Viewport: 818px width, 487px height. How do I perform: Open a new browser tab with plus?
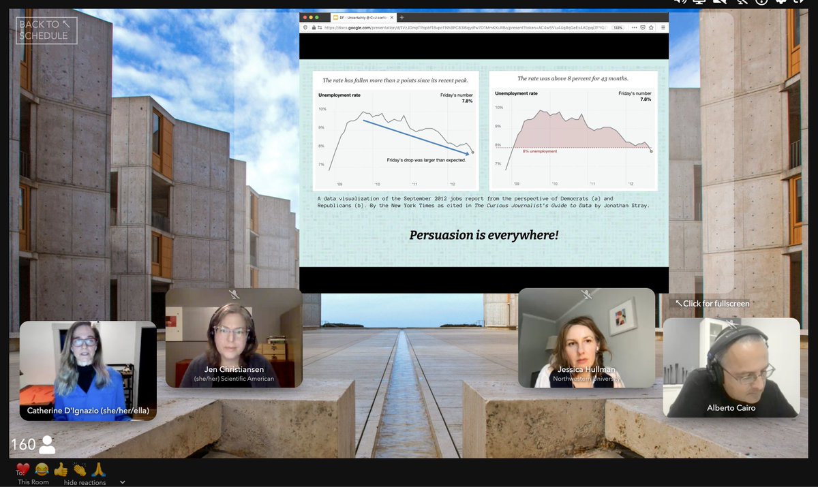pyautogui.click(x=402, y=17)
